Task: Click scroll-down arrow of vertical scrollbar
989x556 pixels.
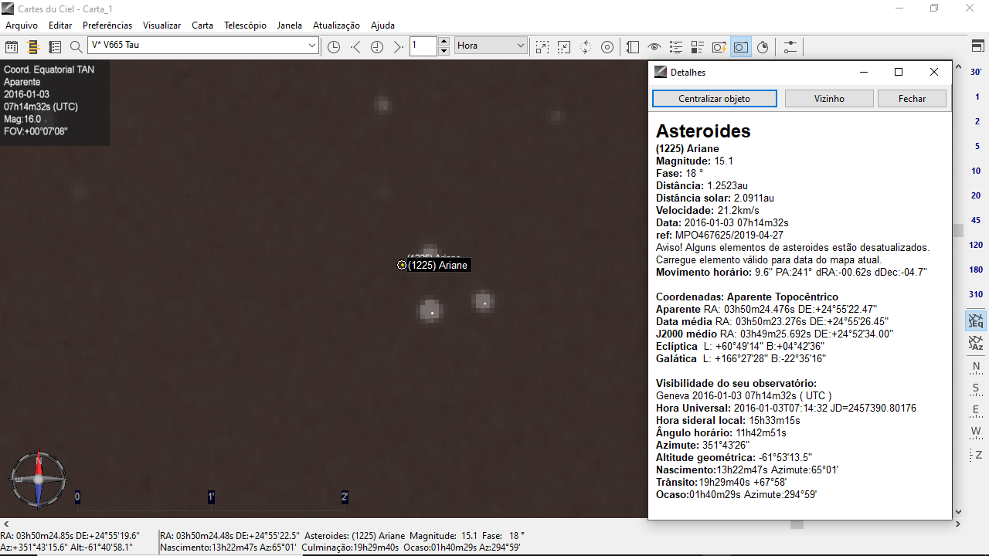Action: pyautogui.click(x=958, y=512)
